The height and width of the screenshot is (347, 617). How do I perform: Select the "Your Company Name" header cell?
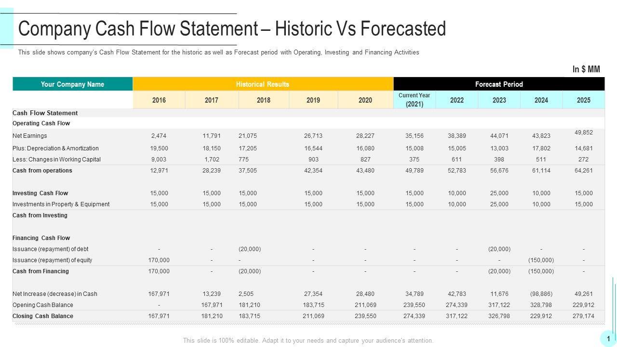tap(72, 84)
